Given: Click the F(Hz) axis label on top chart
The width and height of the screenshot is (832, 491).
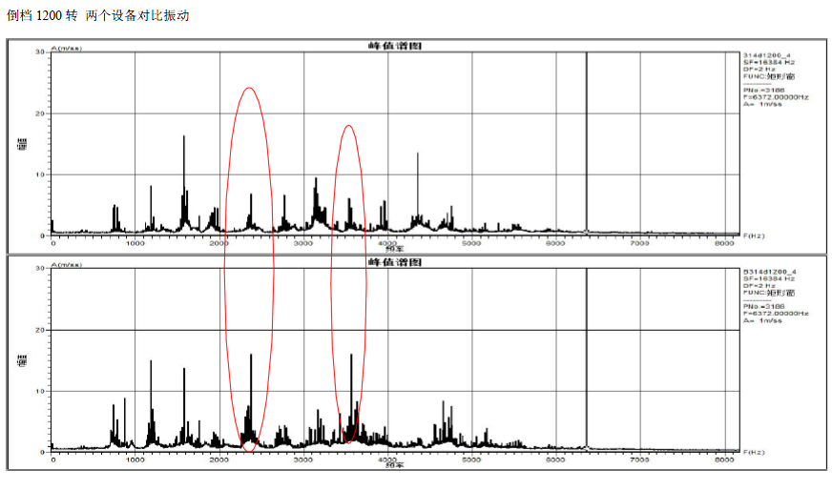Looking at the screenshot, I should (x=754, y=235).
